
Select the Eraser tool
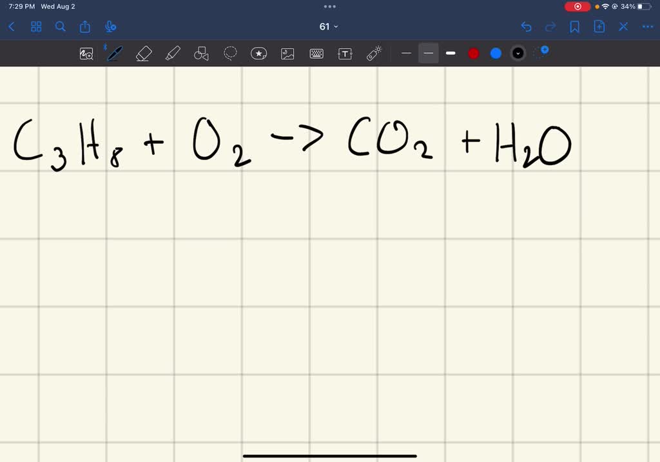click(143, 53)
